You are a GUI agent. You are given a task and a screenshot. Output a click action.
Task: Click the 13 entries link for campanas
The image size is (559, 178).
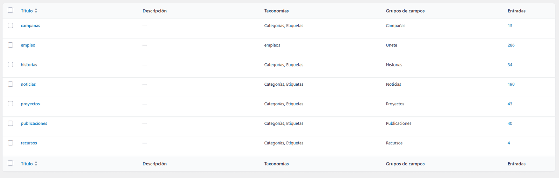coord(510,26)
